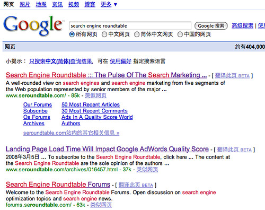Click the 约有404,000 result count text
The width and height of the screenshot is (265, 210).
(x=250, y=47)
